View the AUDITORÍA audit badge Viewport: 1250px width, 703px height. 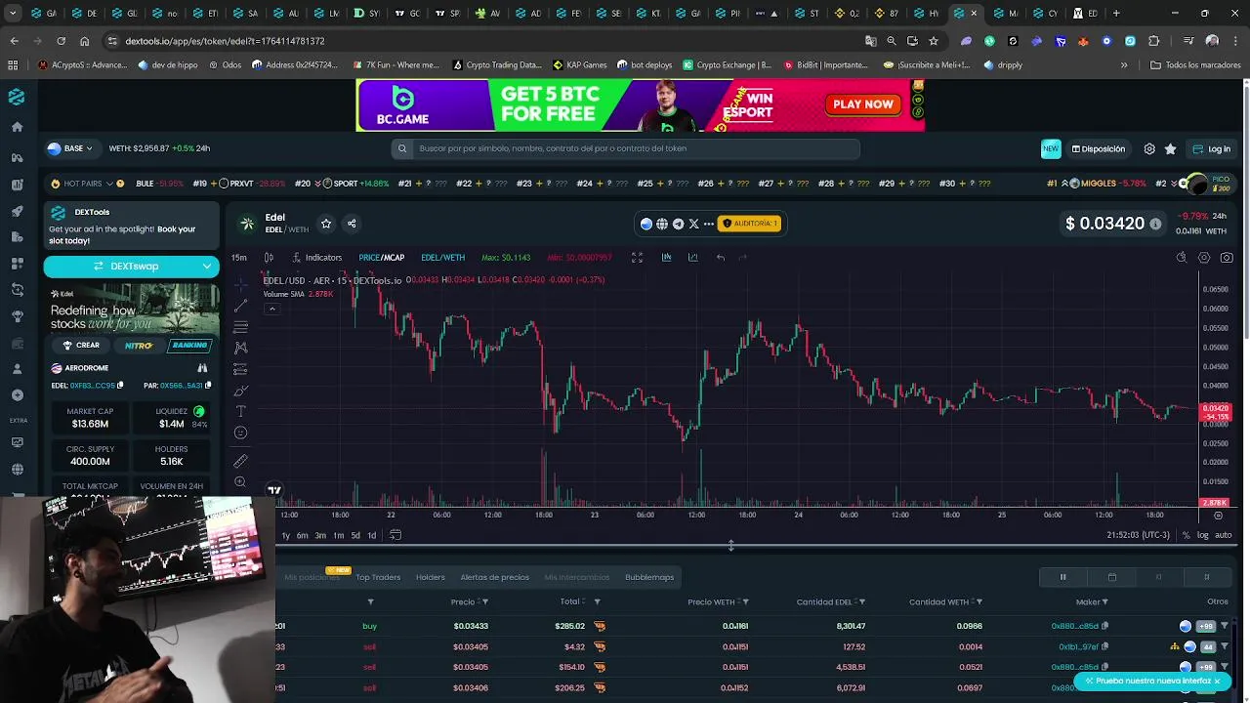click(x=750, y=224)
